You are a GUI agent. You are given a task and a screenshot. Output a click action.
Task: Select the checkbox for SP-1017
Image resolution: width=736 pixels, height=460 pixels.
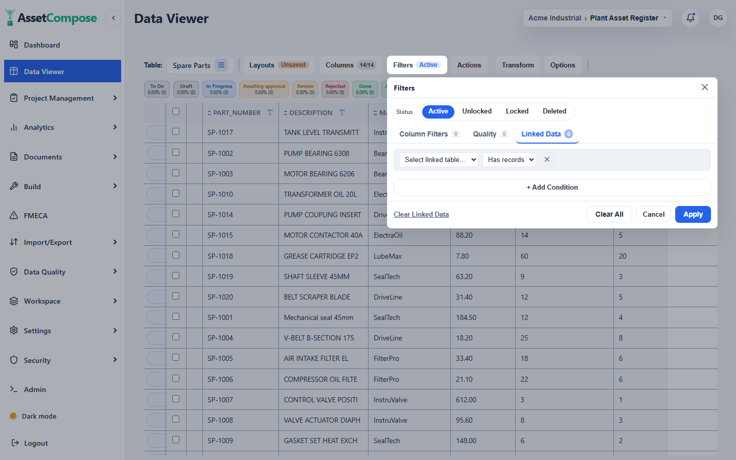pos(176,131)
